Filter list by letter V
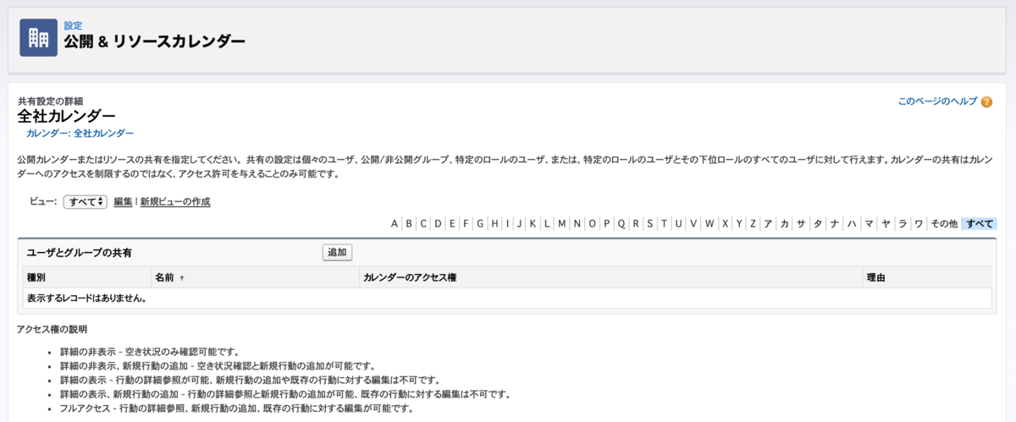 (693, 224)
